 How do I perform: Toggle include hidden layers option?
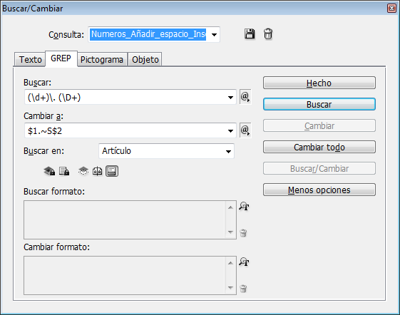click(83, 171)
